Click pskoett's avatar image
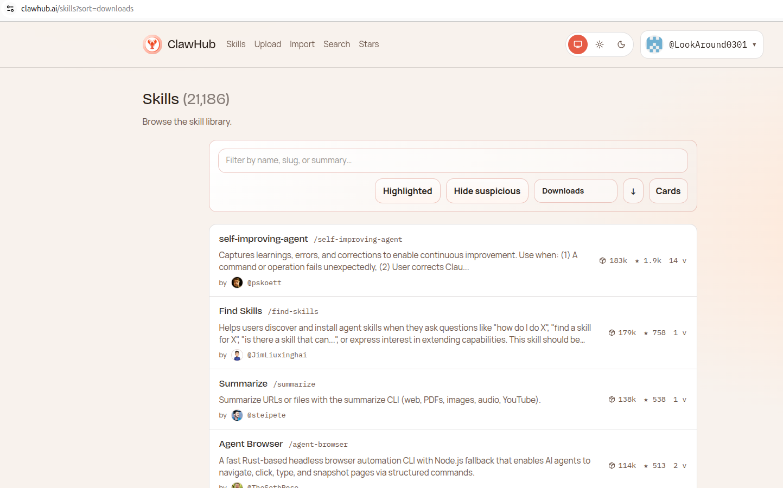The image size is (783, 488). (237, 282)
